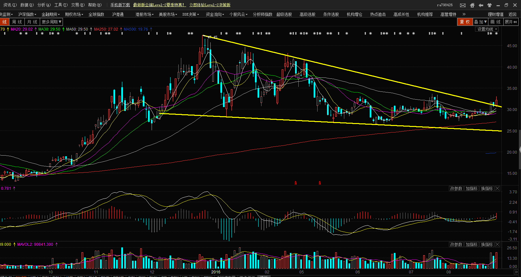Expand side panel with 展开 button
Viewport: 521px width, 277px height.
pos(511,22)
